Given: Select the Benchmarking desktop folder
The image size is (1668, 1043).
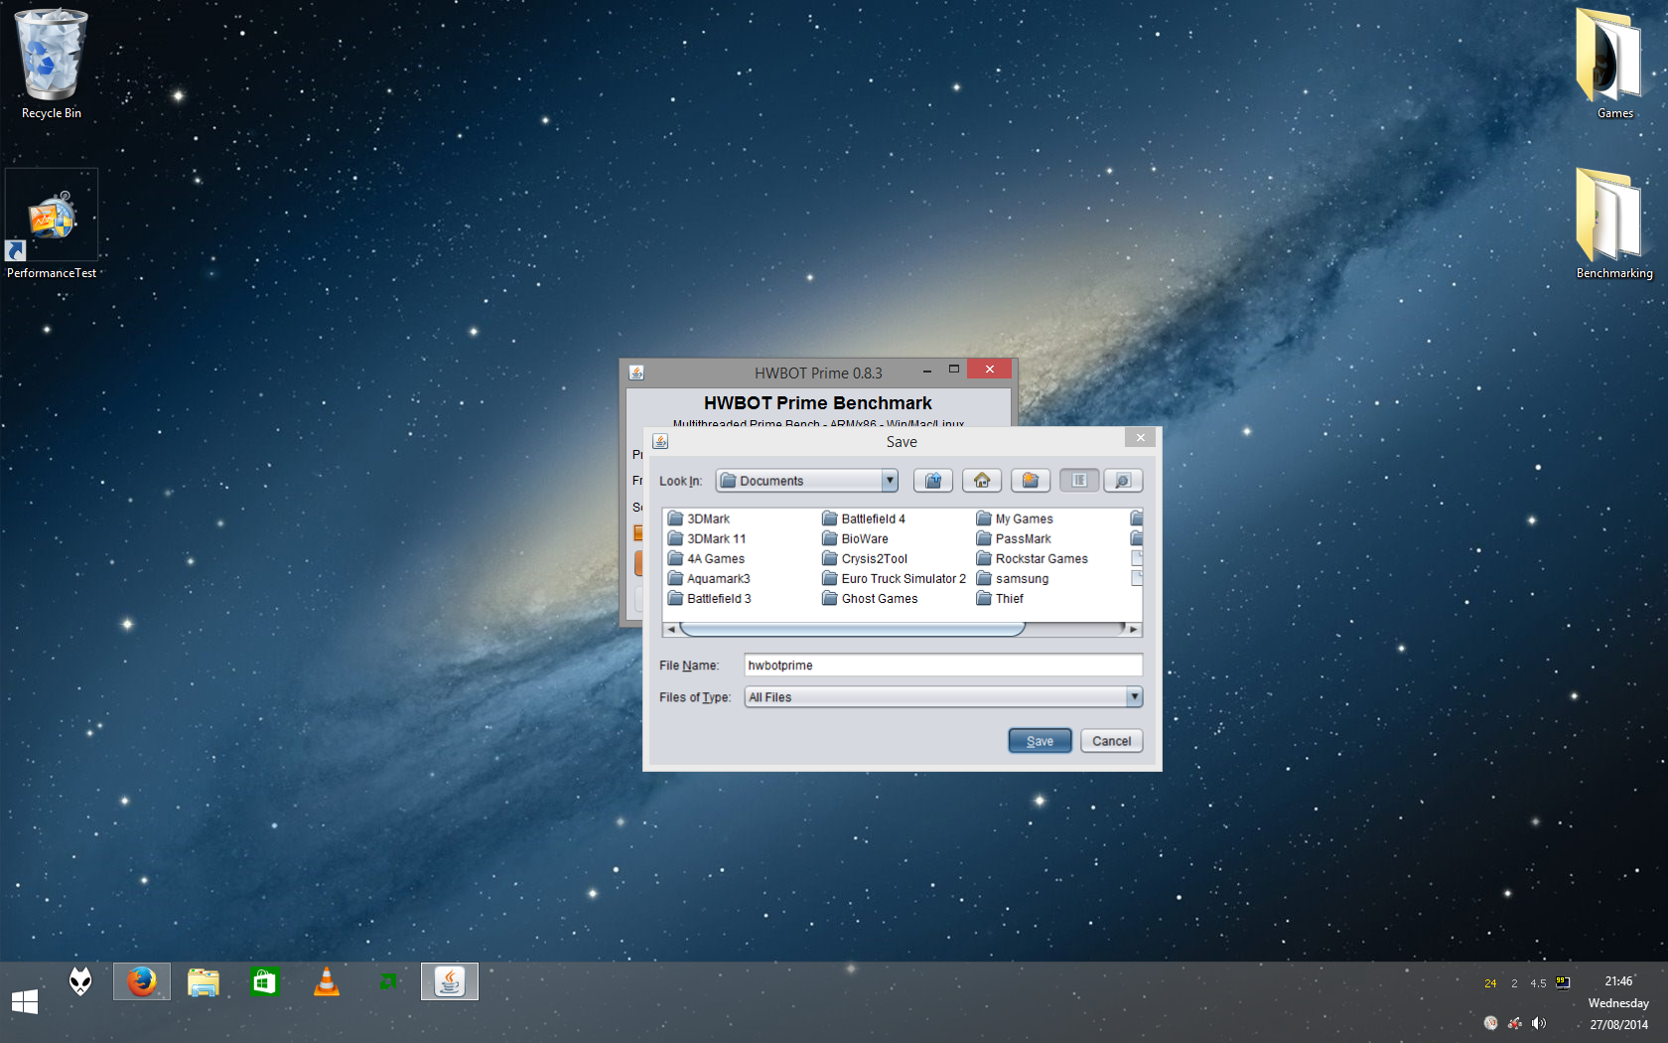Looking at the screenshot, I should [1614, 225].
